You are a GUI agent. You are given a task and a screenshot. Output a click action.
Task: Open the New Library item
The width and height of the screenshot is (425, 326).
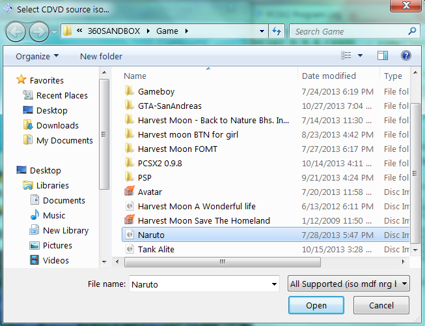click(66, 230)
